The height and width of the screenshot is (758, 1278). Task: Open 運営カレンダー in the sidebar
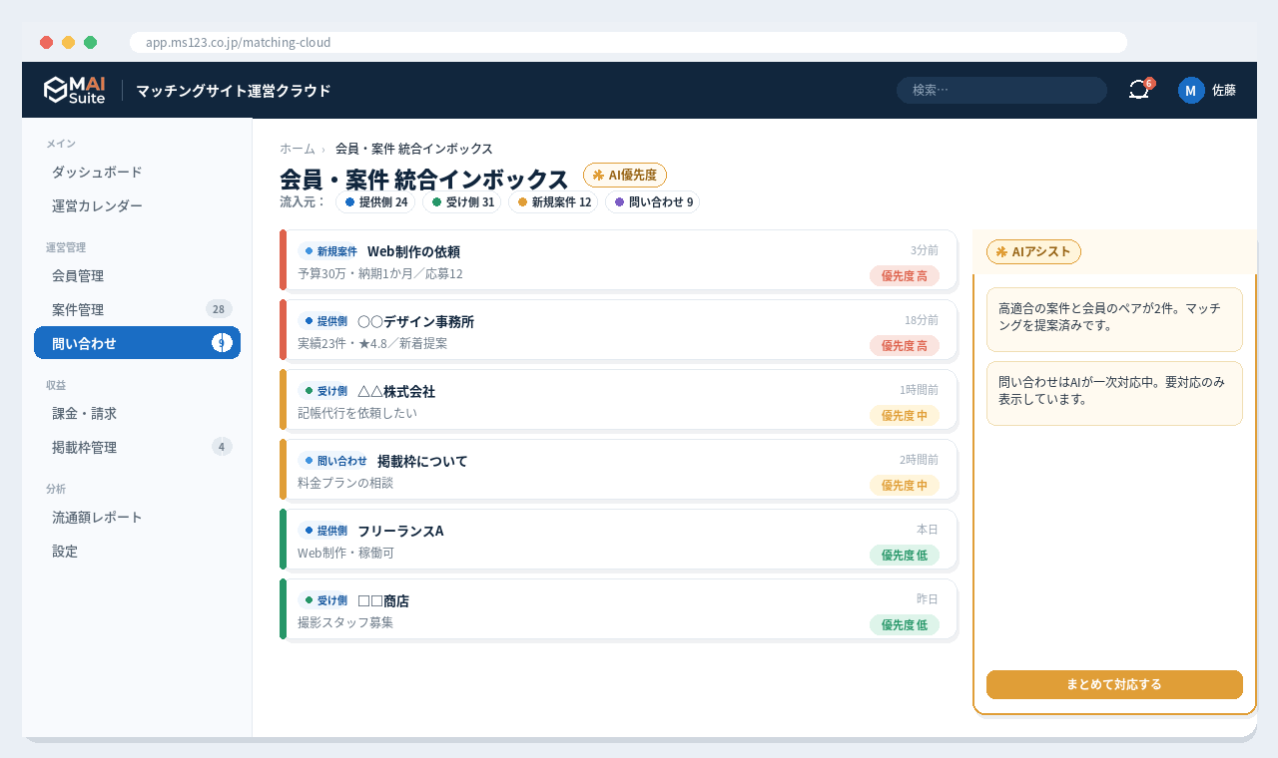(137, 205)
